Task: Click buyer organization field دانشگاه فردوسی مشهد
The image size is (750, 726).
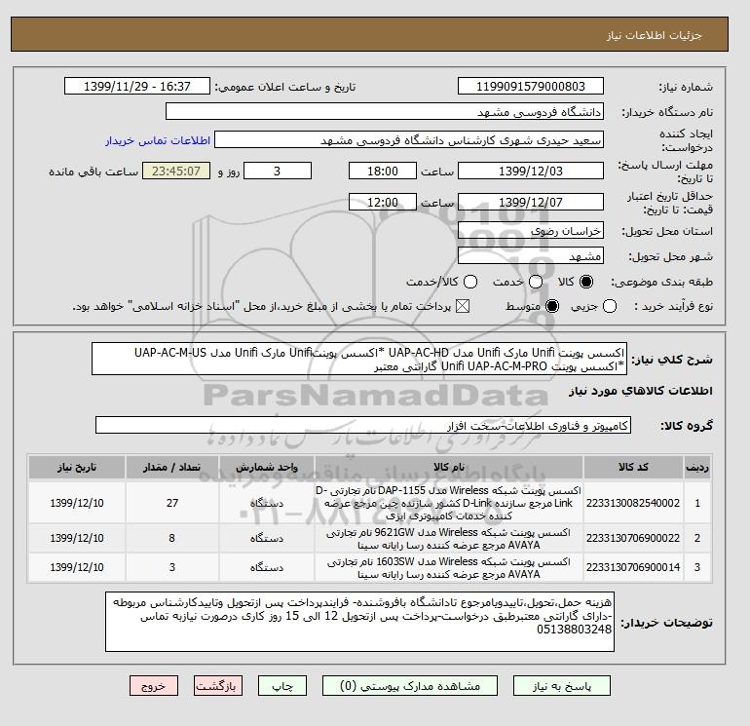Action: pyautogui.click(x=385, y=111)
